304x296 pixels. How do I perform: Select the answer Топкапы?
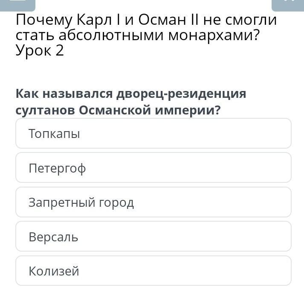[153, 134]
